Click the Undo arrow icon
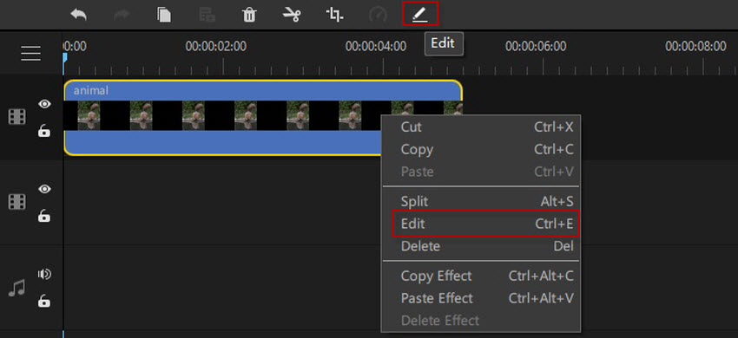738x338 pixels. 79,15
